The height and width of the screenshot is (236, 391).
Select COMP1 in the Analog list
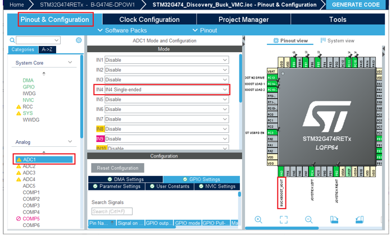31,192
